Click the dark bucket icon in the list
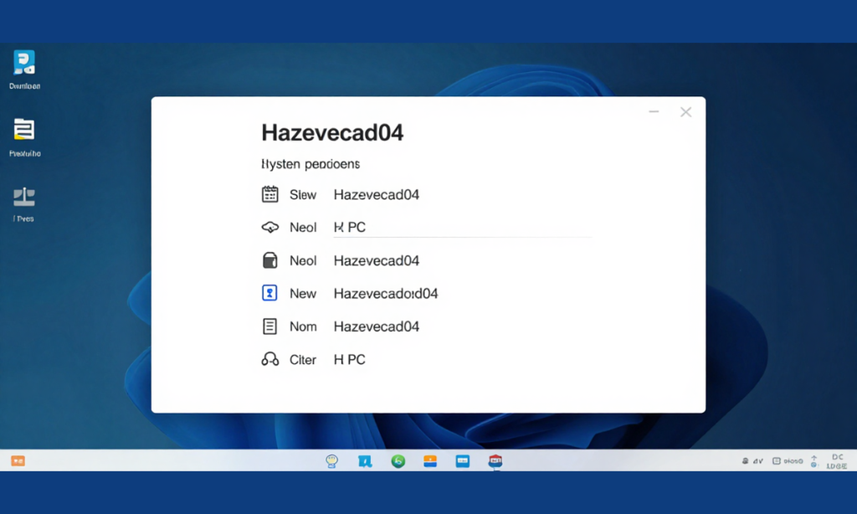 [x=270, y=260]
